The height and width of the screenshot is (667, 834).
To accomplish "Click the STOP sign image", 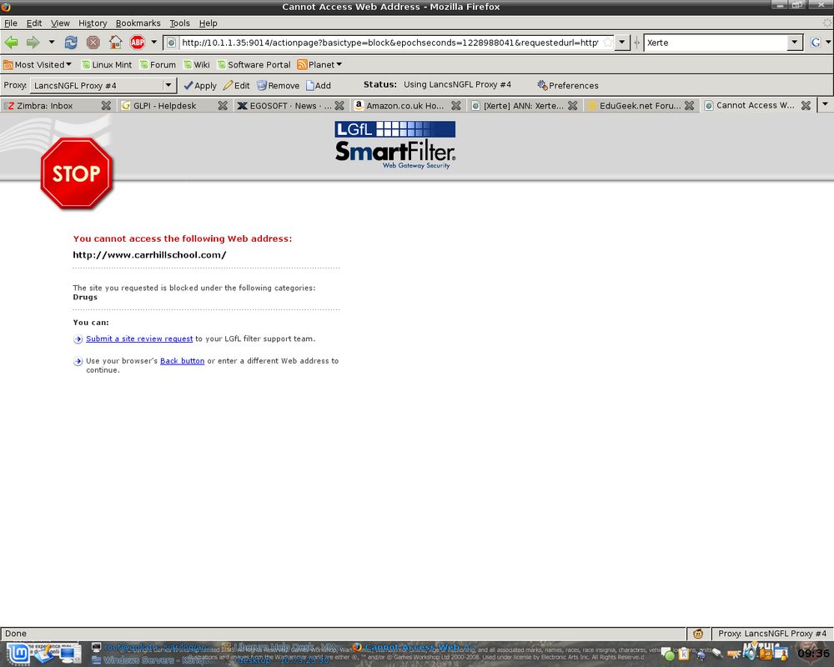I will click(76, 173).
